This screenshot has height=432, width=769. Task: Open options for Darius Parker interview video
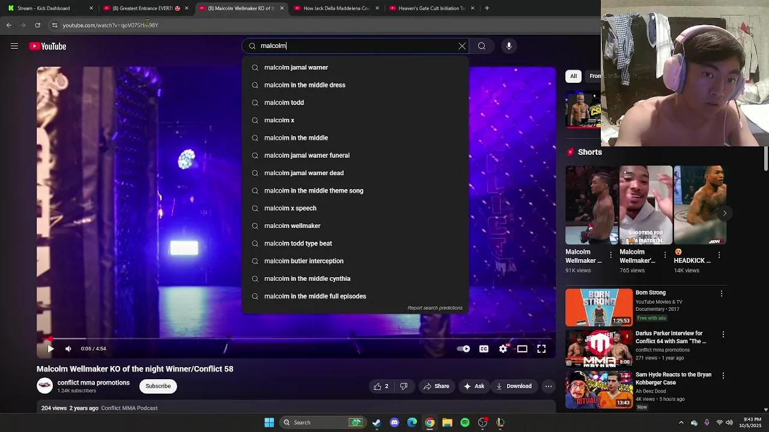point(723,334)
